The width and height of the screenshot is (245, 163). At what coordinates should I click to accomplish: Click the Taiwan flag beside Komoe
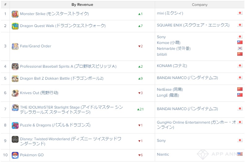[240, 42]
